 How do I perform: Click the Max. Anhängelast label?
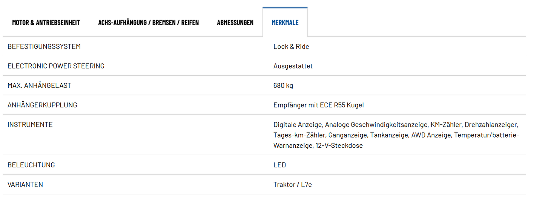coord(39,86)
